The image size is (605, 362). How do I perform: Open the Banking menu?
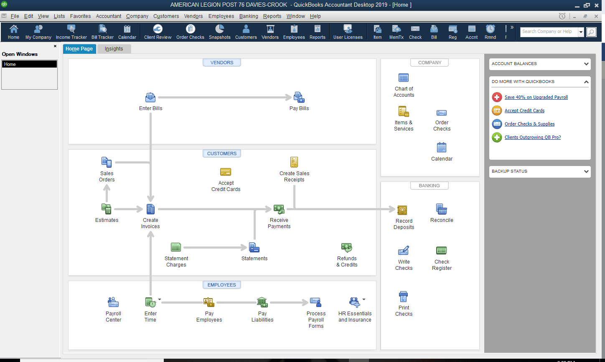click(249, 16)
